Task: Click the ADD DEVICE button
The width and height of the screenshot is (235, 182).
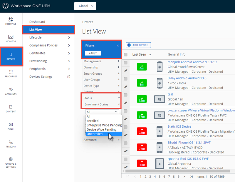Action: [x=138, y=45]
